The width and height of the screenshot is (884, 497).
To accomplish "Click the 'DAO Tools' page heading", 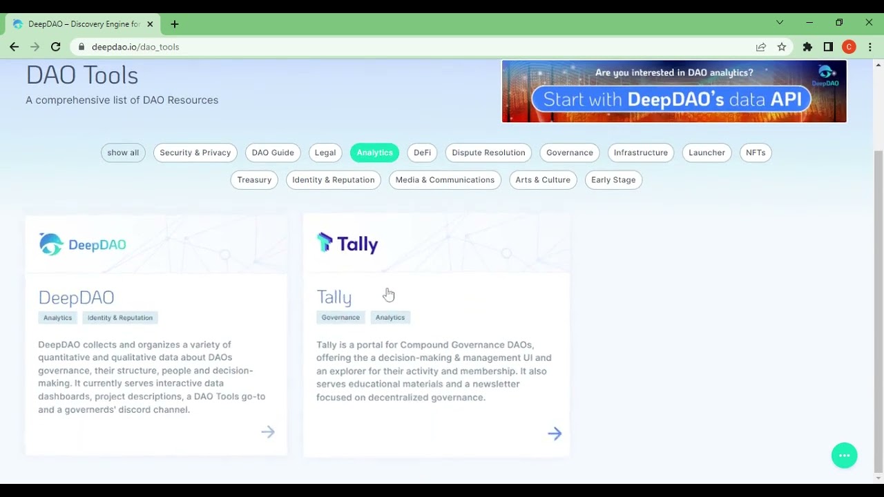I will [82, 75].
